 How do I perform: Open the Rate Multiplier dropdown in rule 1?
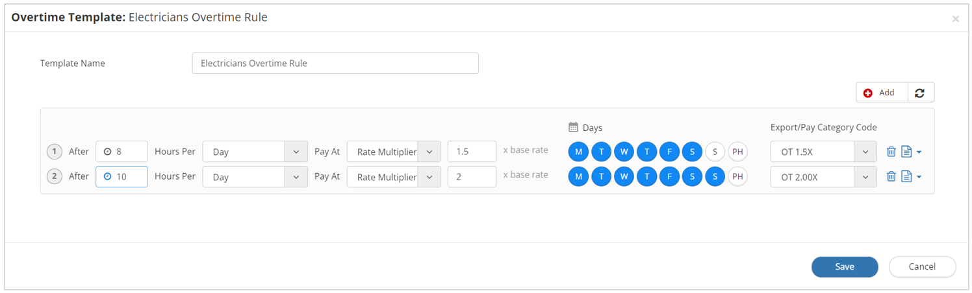pyautogui.click(x=394, y=152)
